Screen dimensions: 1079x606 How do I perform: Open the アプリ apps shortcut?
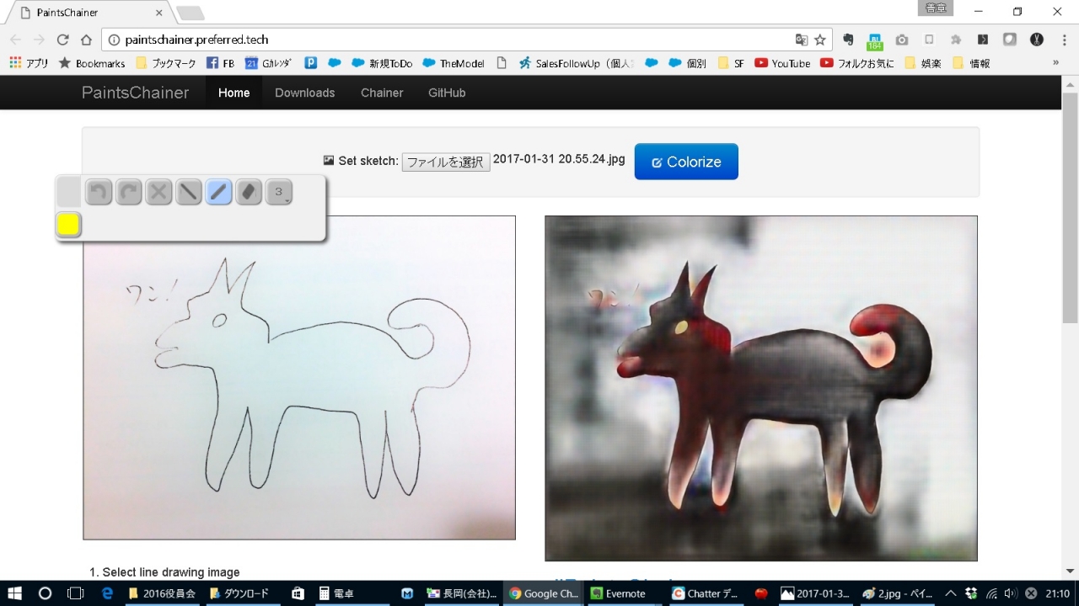[x=29, y=63]
